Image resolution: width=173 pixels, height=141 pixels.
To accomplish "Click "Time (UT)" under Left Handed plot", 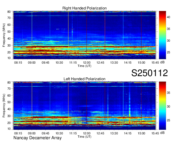I will pos(84,137).
